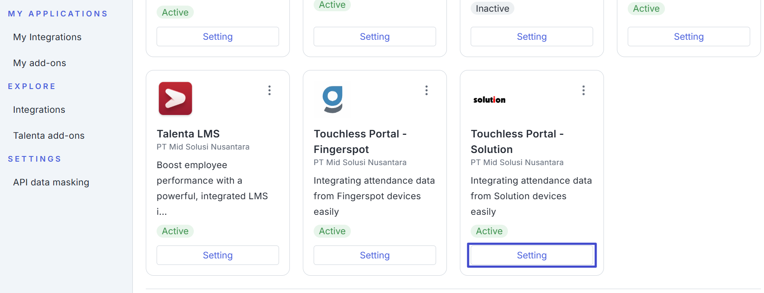Click Setting button for Talenta LMS

point(218,255)
